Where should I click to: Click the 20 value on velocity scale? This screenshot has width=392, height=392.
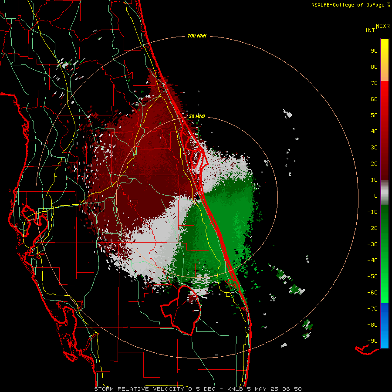374,164
